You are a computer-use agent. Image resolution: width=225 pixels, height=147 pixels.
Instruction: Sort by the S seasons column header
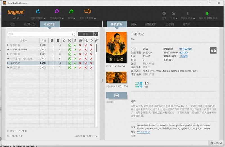point(52,40)
